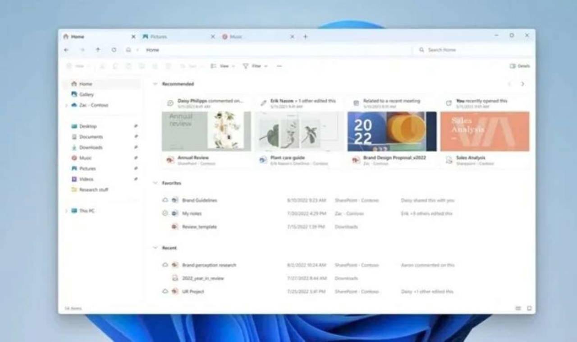Open the Details pane button
577x342 pixels.
[519, 66]
